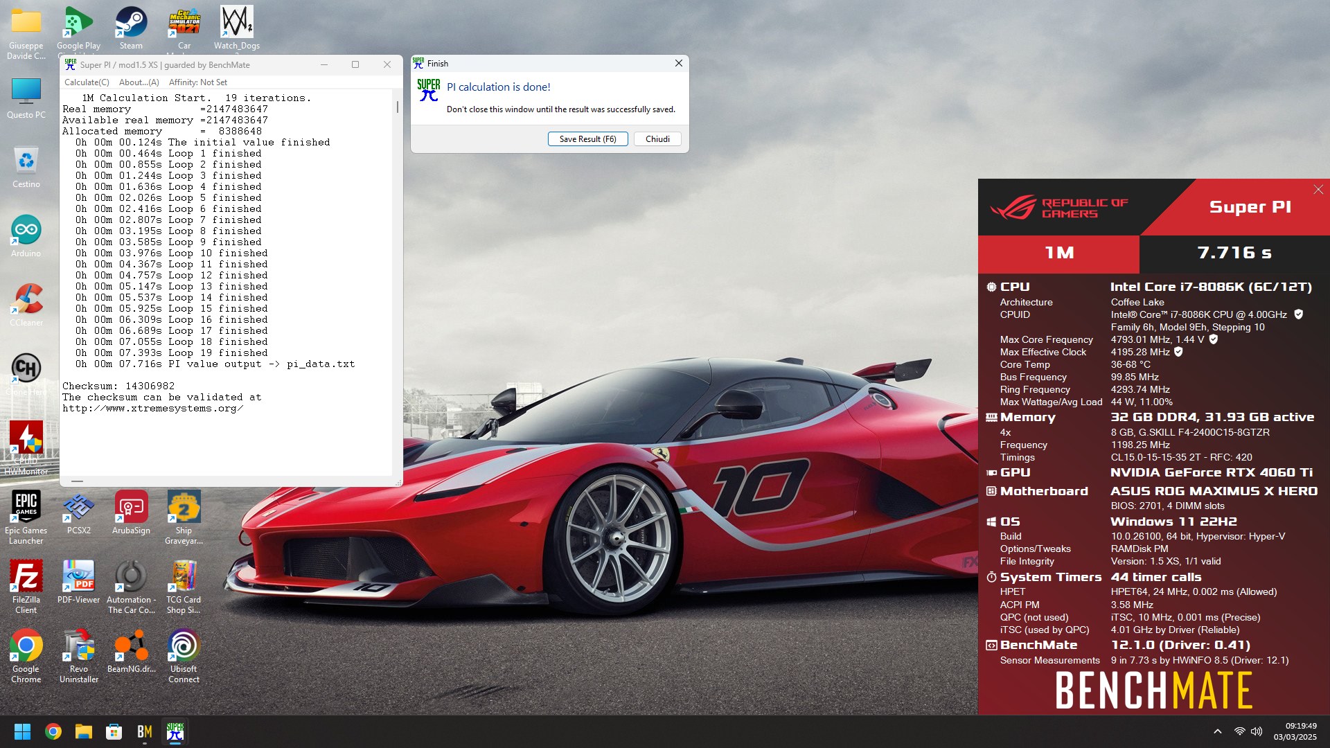Open Questo PC desktop icon
The width and height of the screenshot is (1330, 748).
[26, 98]
